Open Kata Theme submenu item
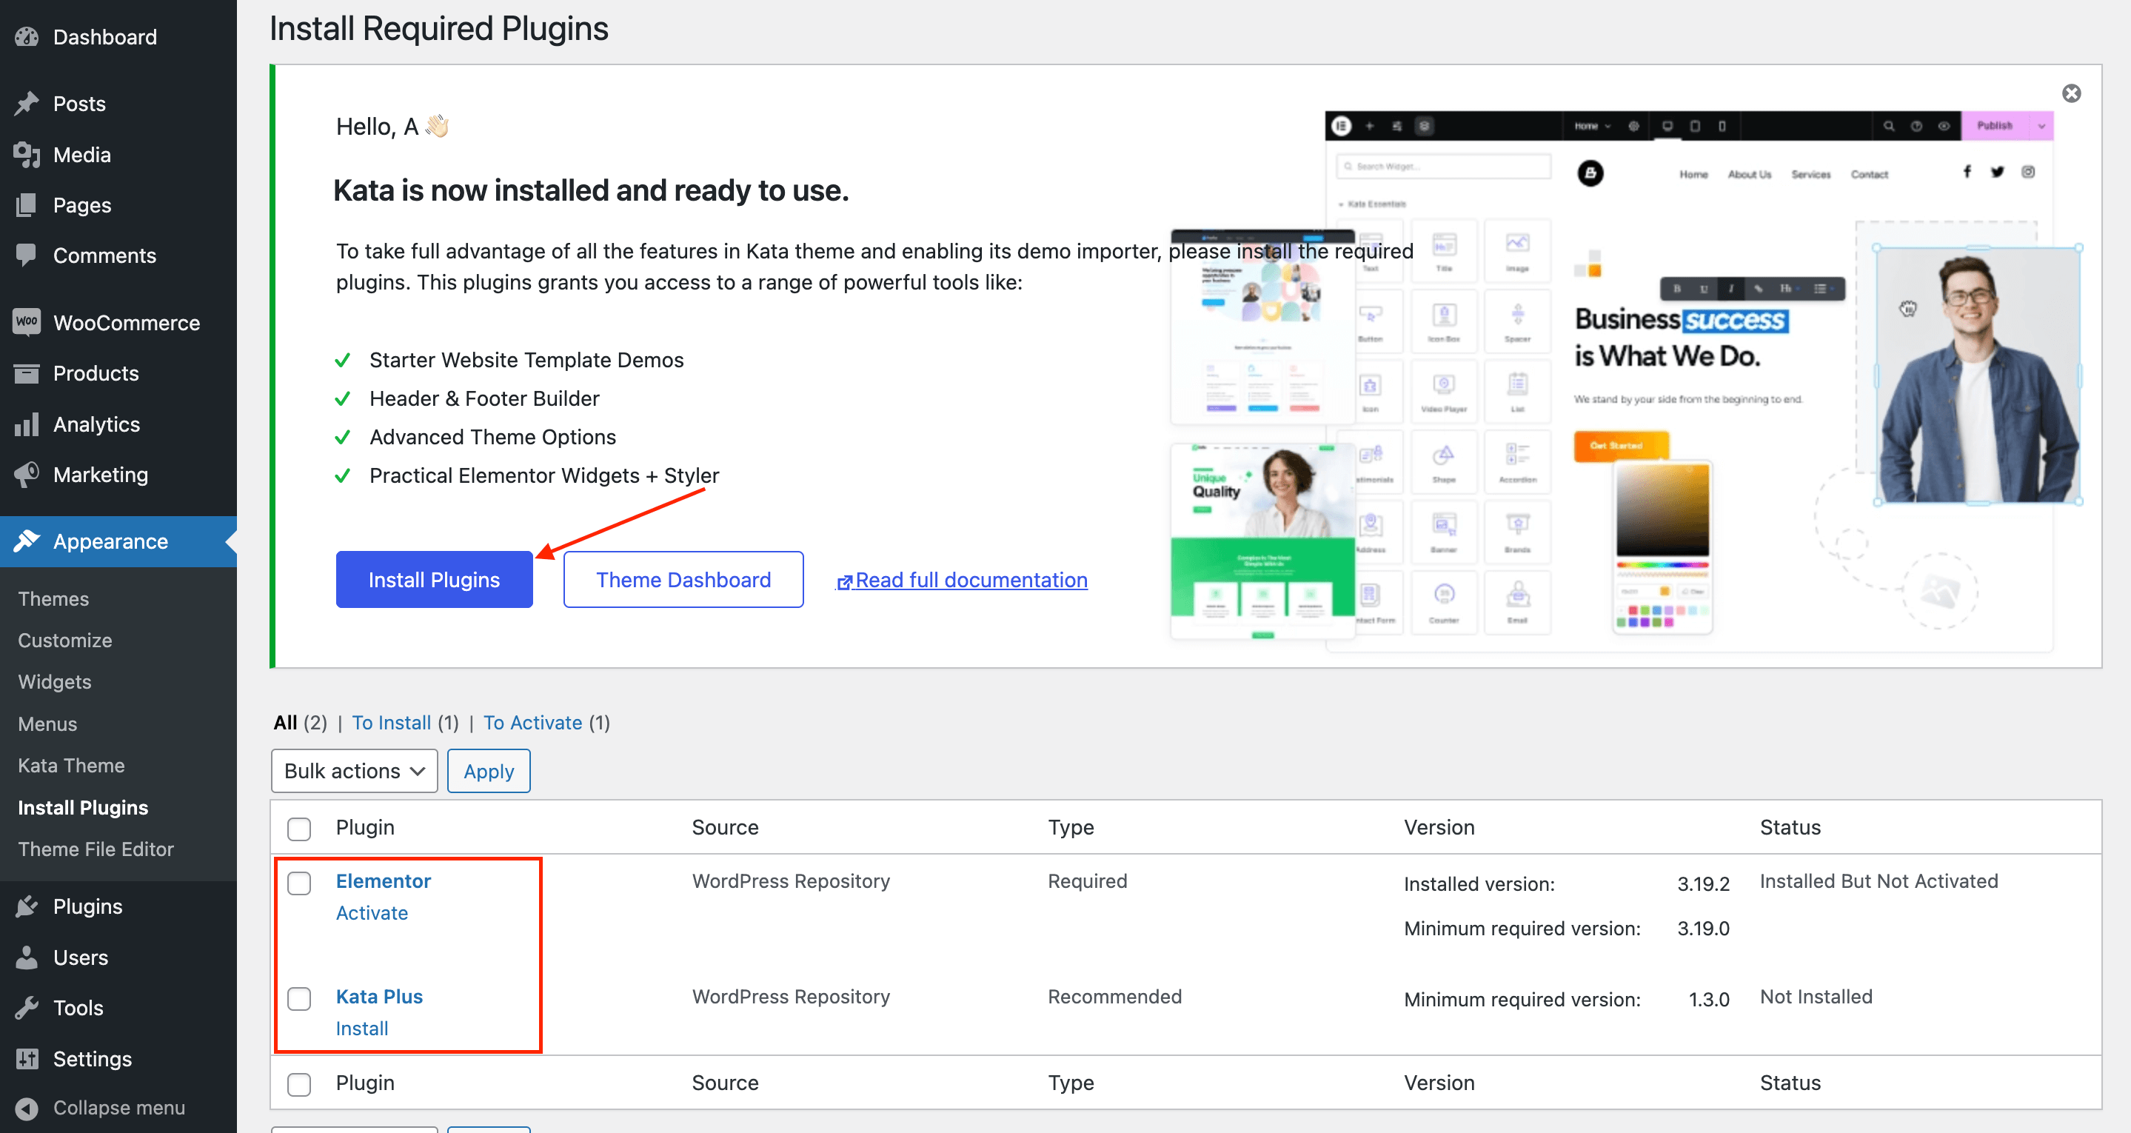 (71, 766)
